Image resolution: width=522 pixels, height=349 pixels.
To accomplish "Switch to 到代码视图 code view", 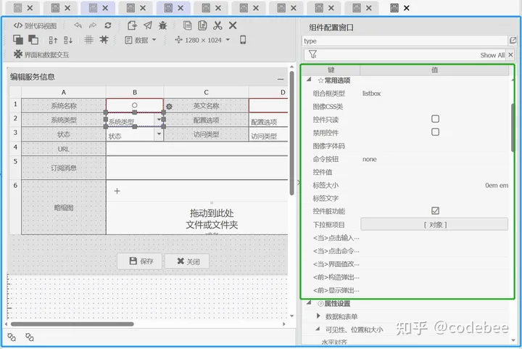I will pyautogui.click(x=35, y=25).
